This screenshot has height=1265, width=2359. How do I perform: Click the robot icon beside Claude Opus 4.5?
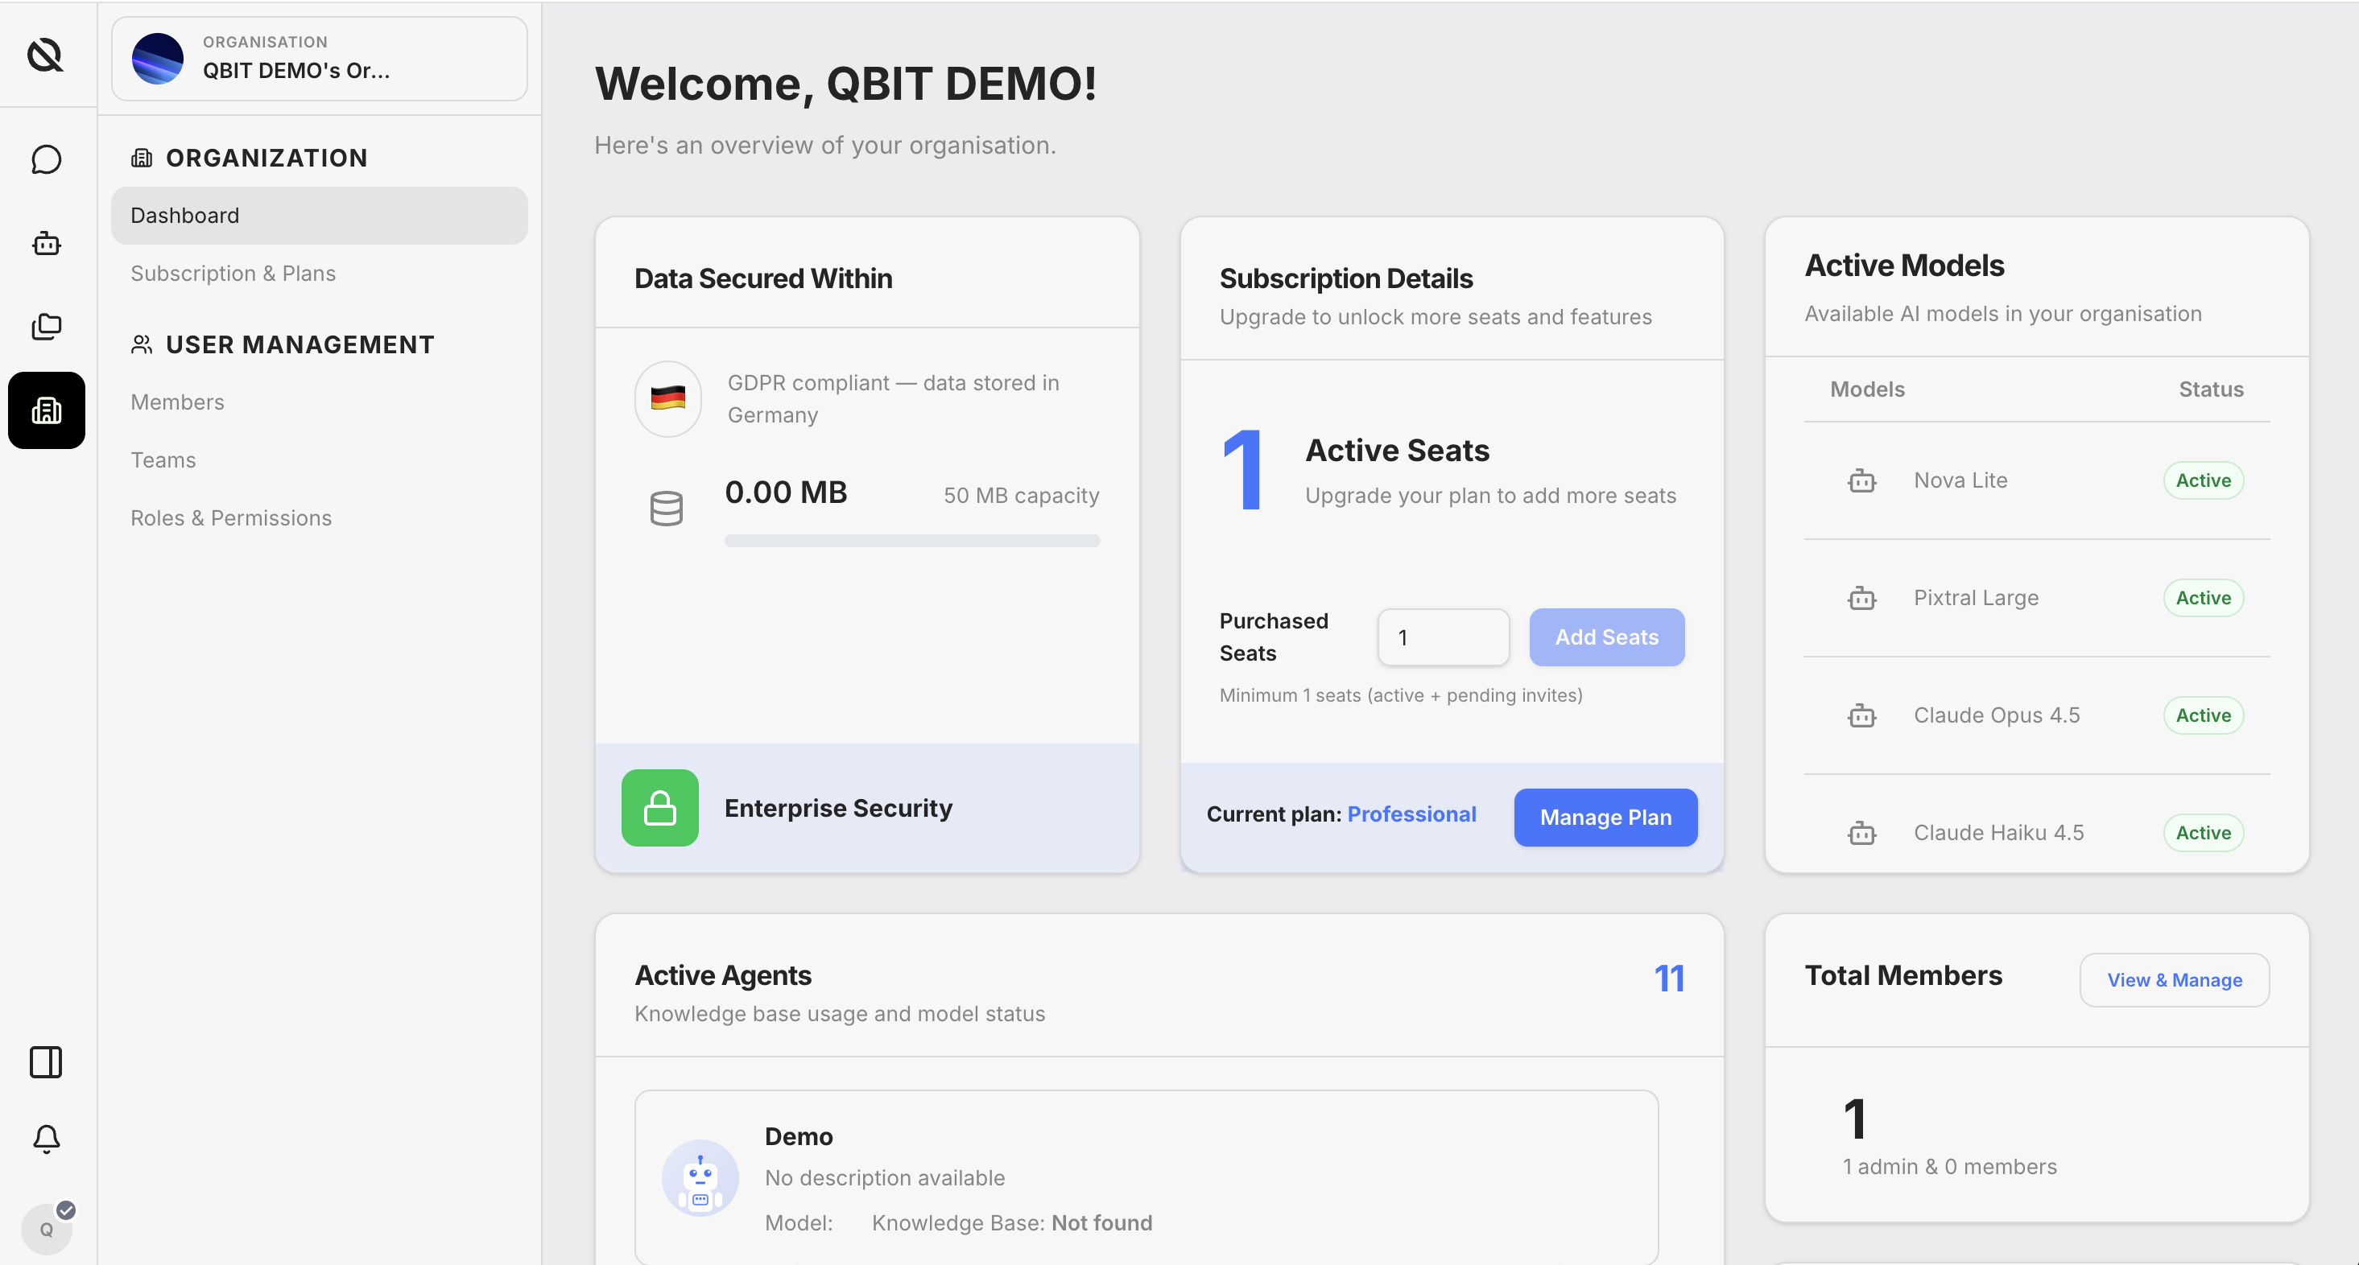pos(1861,715)
